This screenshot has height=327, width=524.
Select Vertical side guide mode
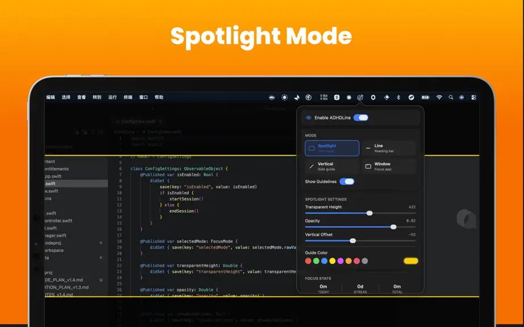click(332, 166)
